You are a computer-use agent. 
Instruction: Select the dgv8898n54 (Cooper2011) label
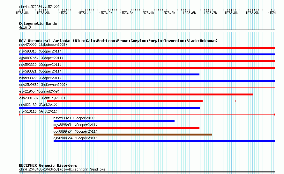click(75, 125)
